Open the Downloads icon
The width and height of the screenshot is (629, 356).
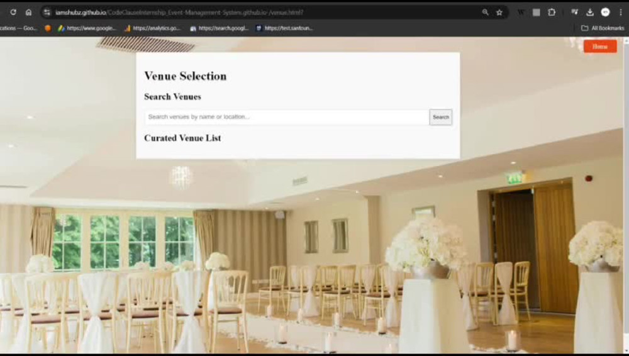(x=590, y=13)
